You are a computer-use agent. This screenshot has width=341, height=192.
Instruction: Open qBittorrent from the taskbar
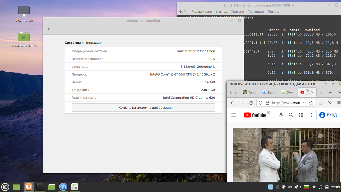click(63, 187)
